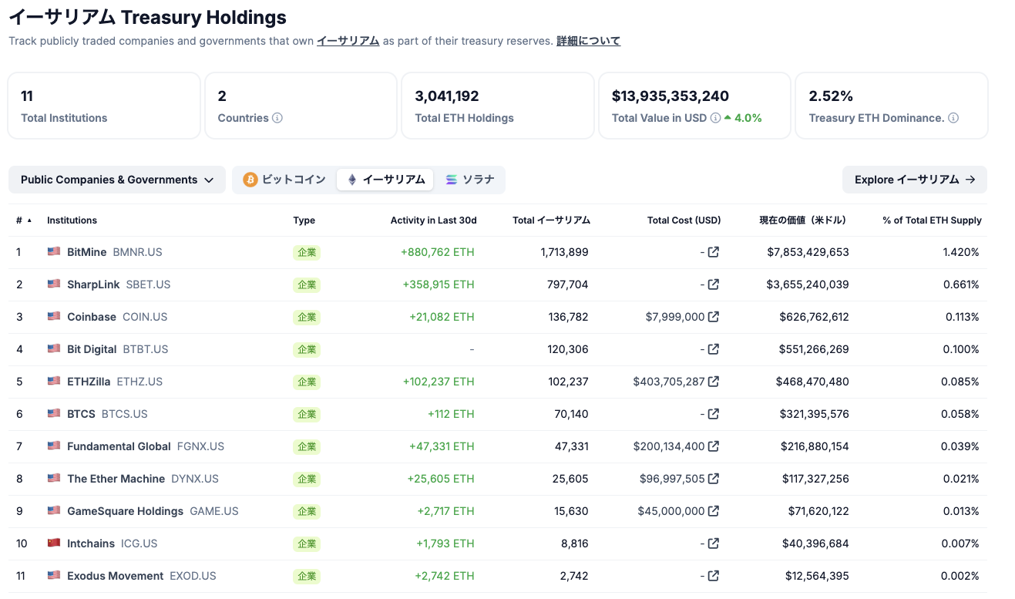1015x599 pixels.
Task: Switch to the ビットコイン tab
Action: [284, 180]
